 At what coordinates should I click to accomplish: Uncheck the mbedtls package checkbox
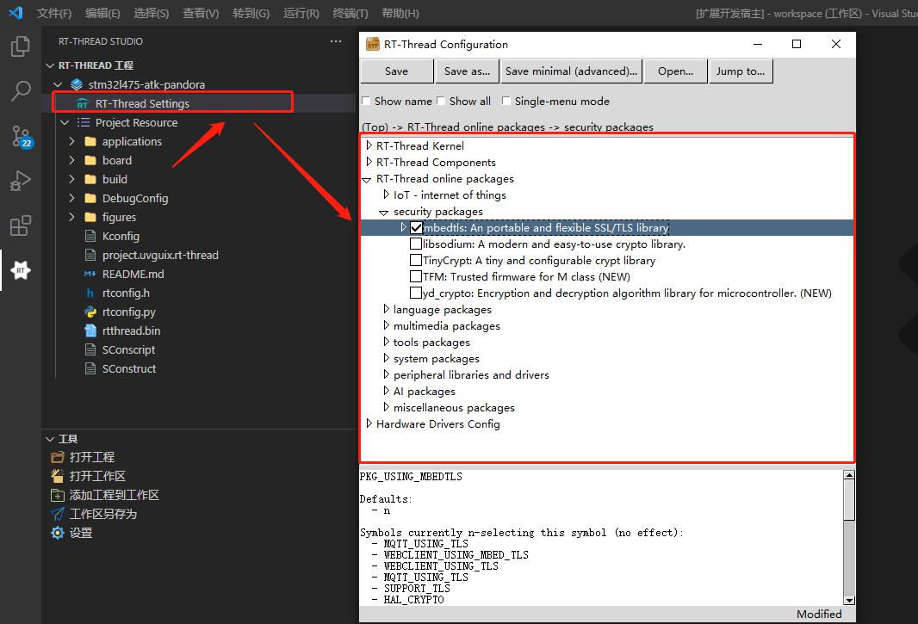coord(416,228)
